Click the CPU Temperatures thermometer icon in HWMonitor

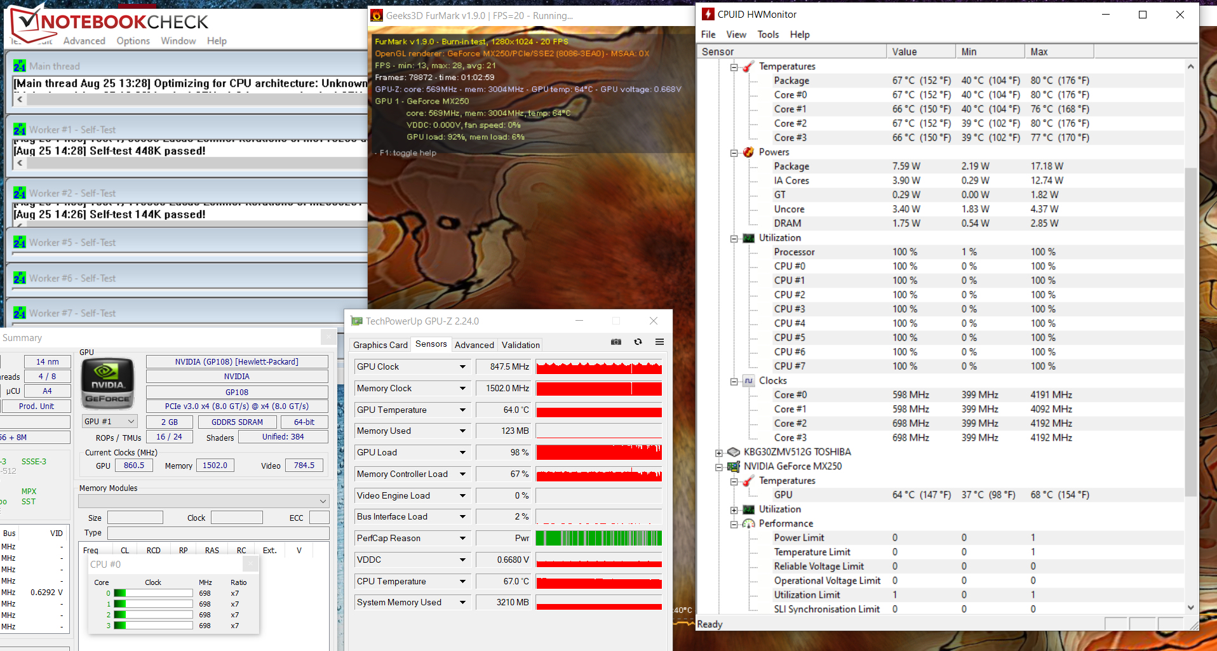click(749, 66)
